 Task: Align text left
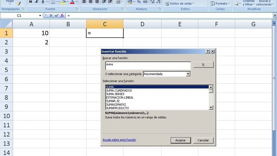coord(85,2)
